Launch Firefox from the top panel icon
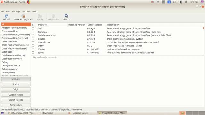Viewport: 205px width, 115px height. click(29, 2)
